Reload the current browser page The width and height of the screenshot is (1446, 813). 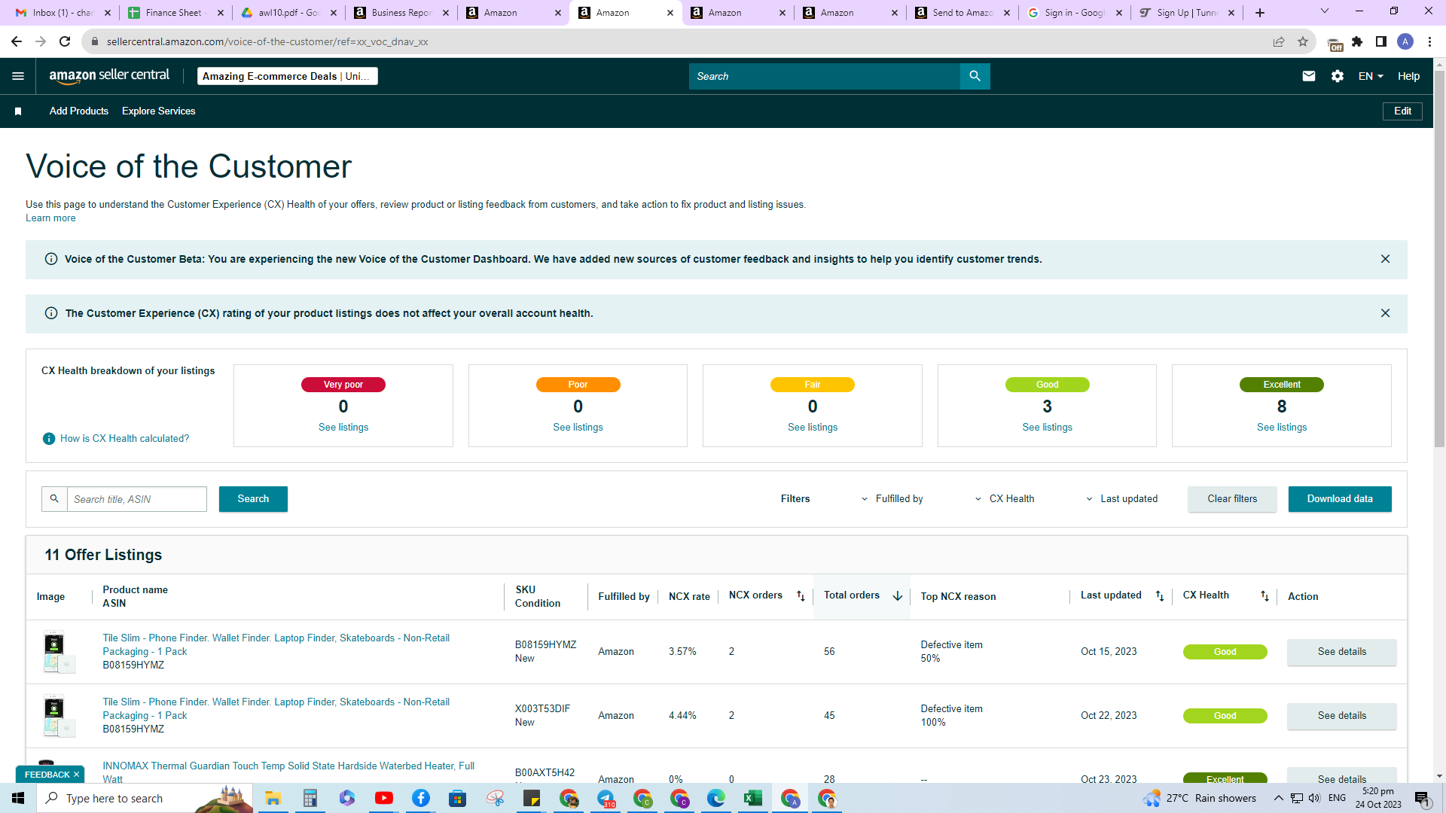(x=65, y=41)
